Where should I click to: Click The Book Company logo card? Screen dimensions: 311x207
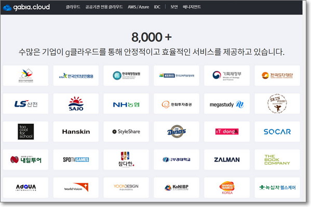277,159
